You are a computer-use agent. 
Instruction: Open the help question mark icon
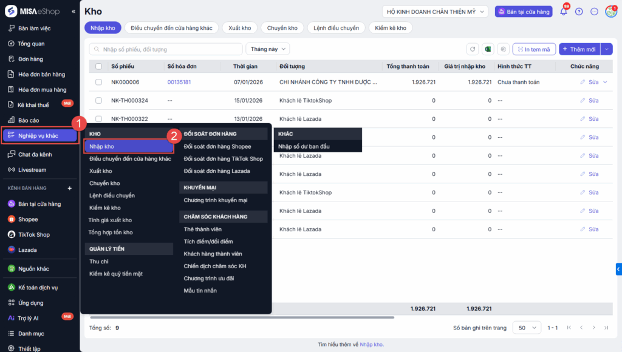[579, 12]
